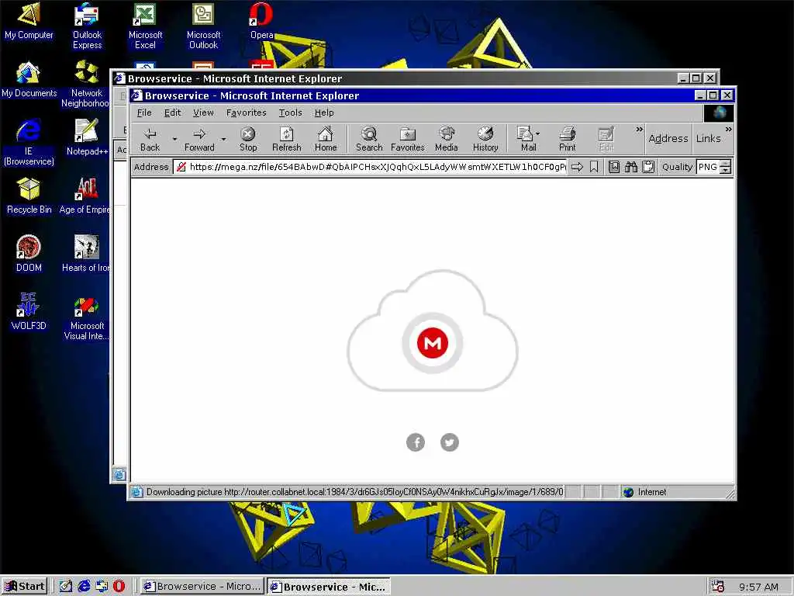Click the first quick launch icon beside Start
This screenshot has width=794, height=596.
[x=66, y=587]
